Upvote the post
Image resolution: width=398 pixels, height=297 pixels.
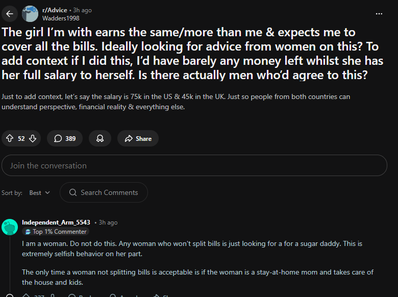coord(10,138)
